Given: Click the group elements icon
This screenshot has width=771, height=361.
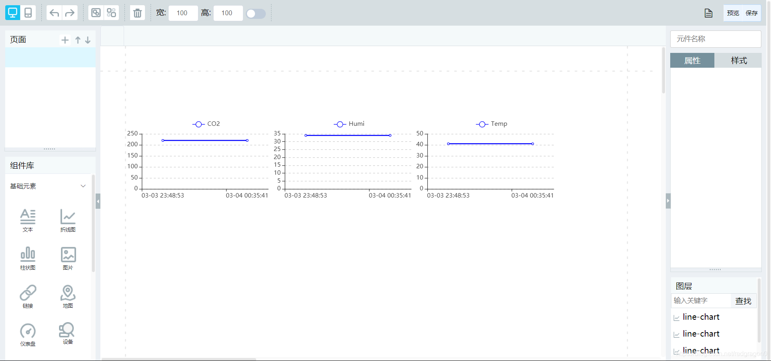Looking at the screenshot, I should (x=96, y=13).
